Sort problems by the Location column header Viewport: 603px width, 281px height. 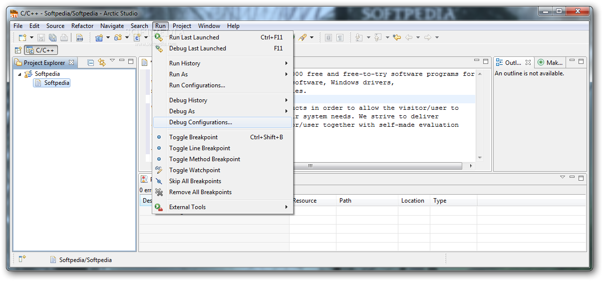[413, 201]
